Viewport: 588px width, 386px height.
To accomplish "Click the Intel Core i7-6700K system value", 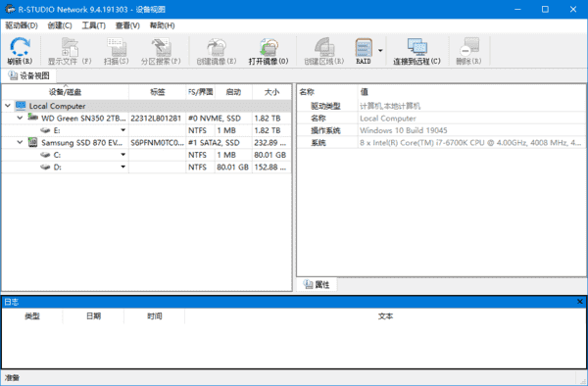I will (x=470, y=143).
